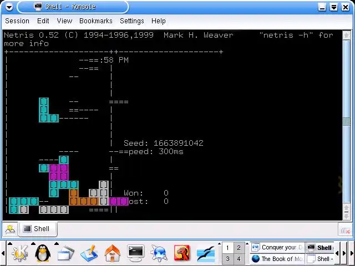Switch to 'The Book of Mo' taskbar window

tap(277, 259)
